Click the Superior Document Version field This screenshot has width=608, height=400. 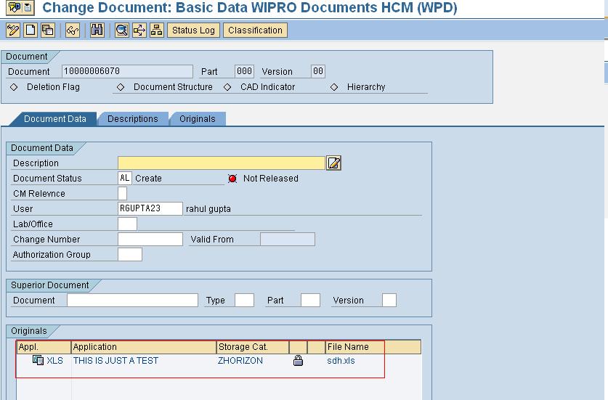pos(389,301)
